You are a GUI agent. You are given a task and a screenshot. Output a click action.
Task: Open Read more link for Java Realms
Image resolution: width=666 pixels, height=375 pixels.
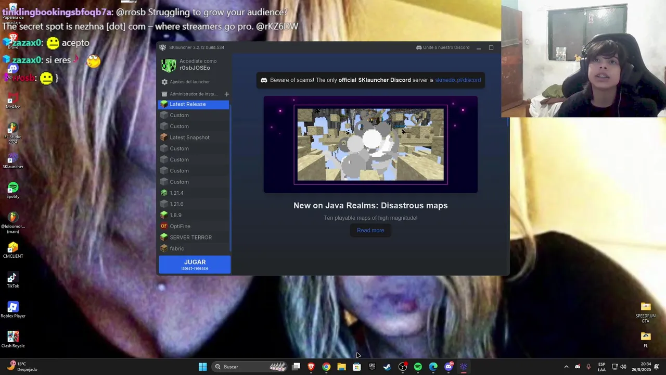(x=370, y=230)
